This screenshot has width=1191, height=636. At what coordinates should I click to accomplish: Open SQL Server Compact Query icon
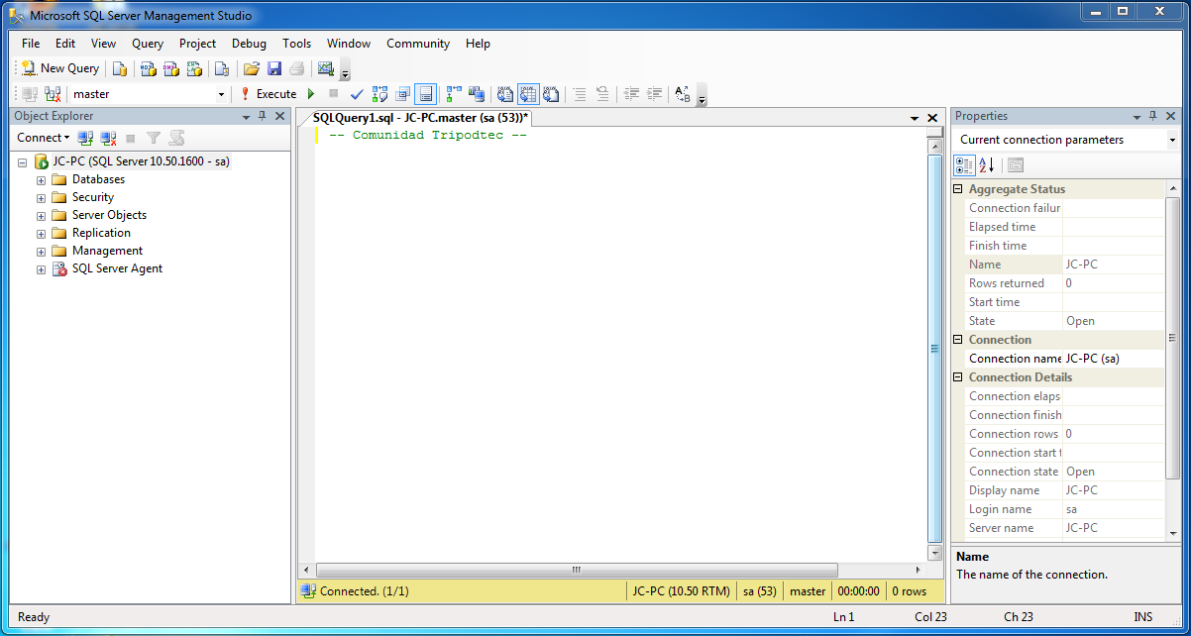click(x=222, y=68)
